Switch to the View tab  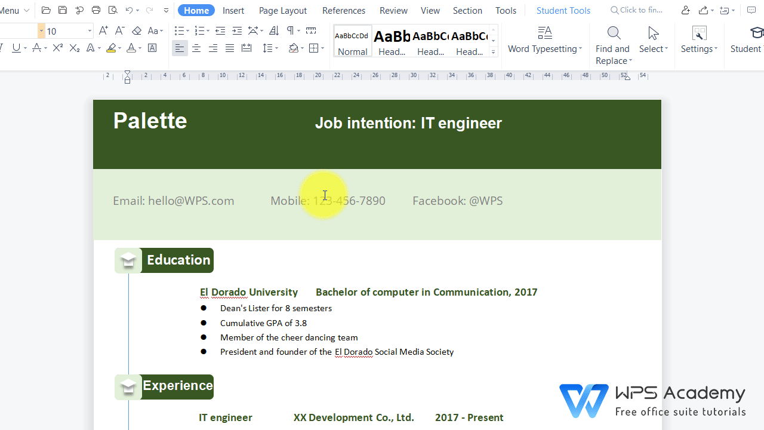430,10
